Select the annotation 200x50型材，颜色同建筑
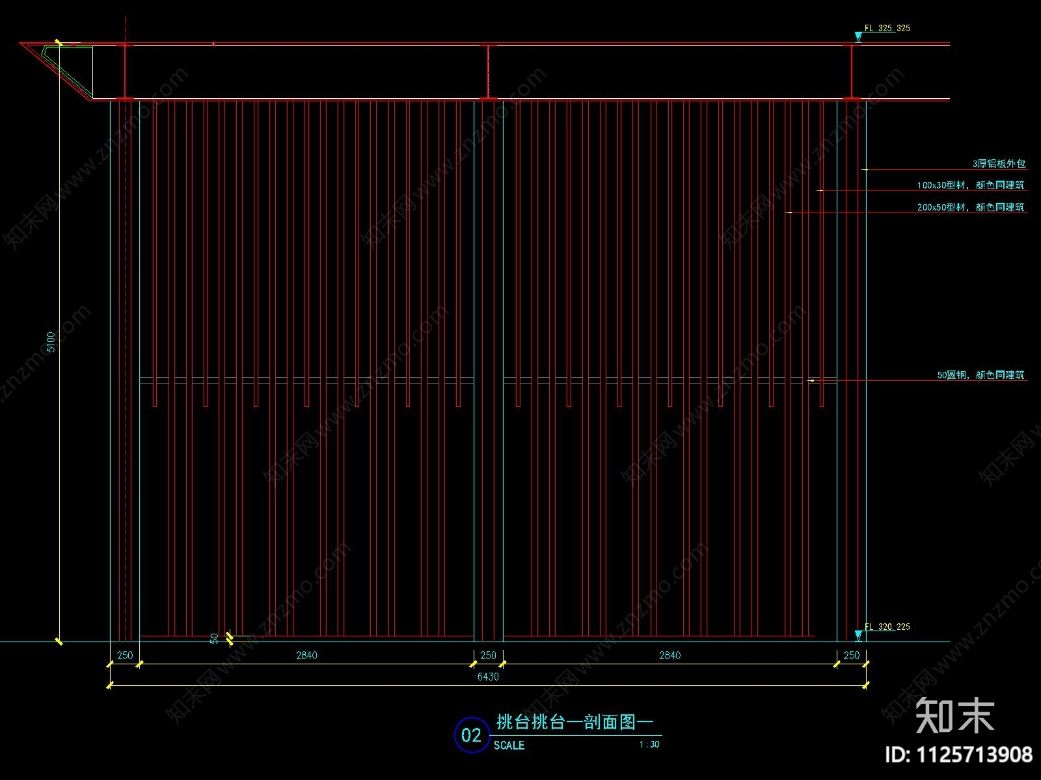This screenshot has width=1041, height=780. (x=971, y=207)
